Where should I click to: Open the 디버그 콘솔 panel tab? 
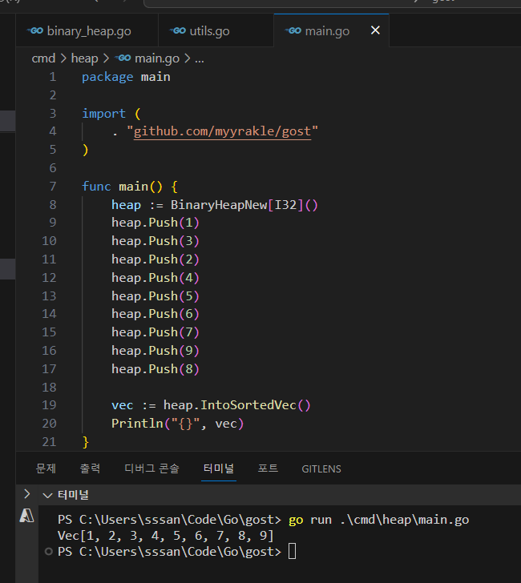click(151, 468)
